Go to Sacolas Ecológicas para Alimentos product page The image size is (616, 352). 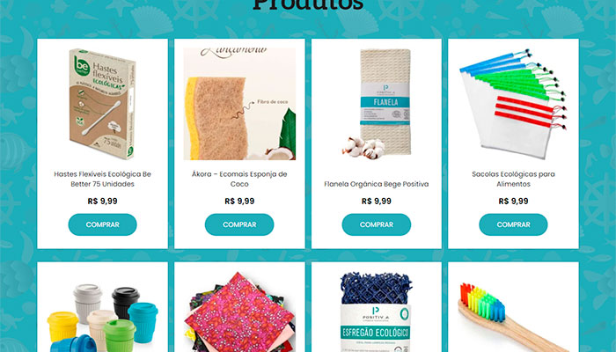(513, 180)
